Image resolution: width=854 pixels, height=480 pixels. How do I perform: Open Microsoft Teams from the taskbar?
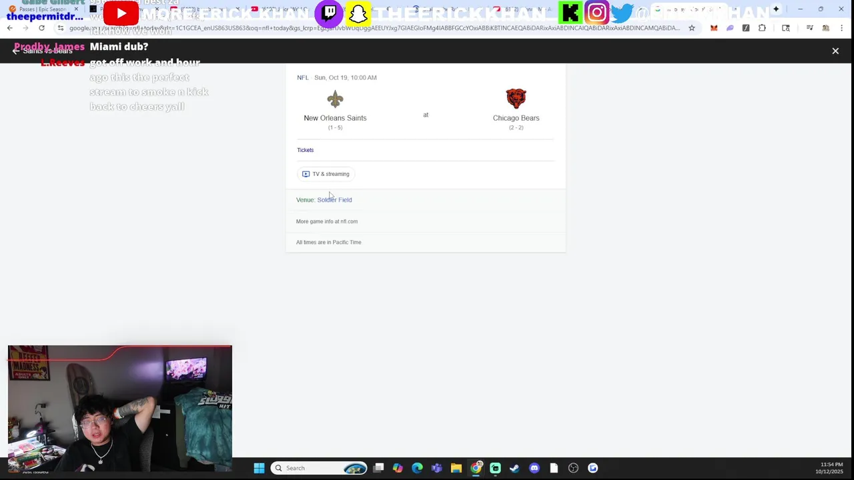pos(436,468)
